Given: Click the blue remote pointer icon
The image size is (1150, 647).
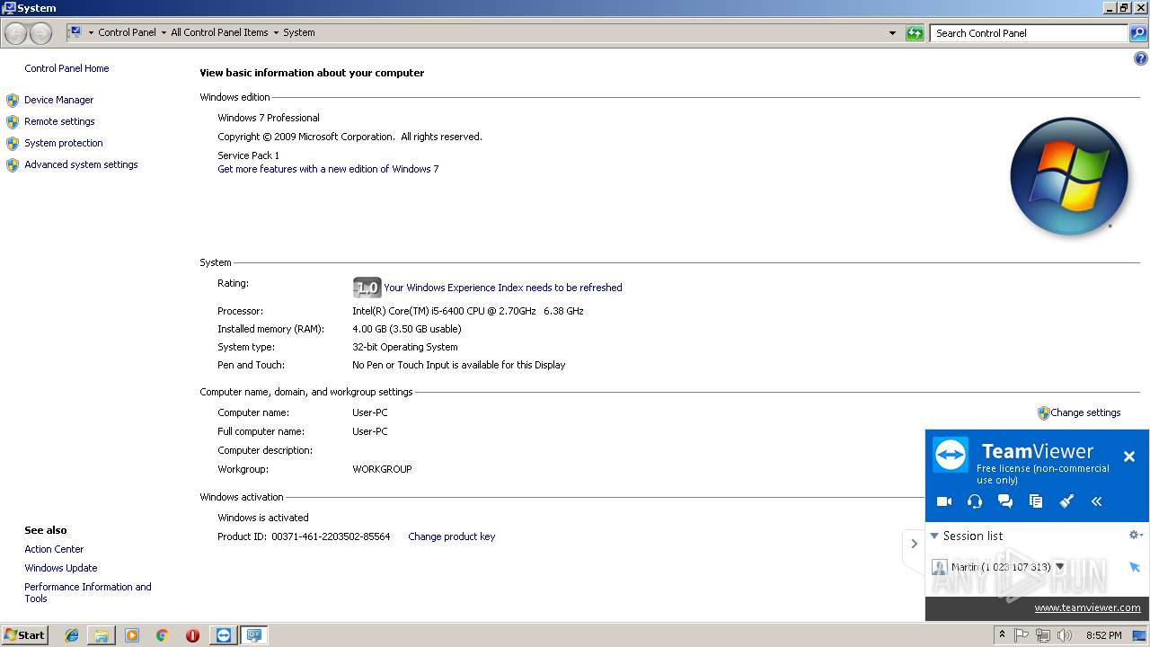Looking at the screenshot, I should [1134, 567].
